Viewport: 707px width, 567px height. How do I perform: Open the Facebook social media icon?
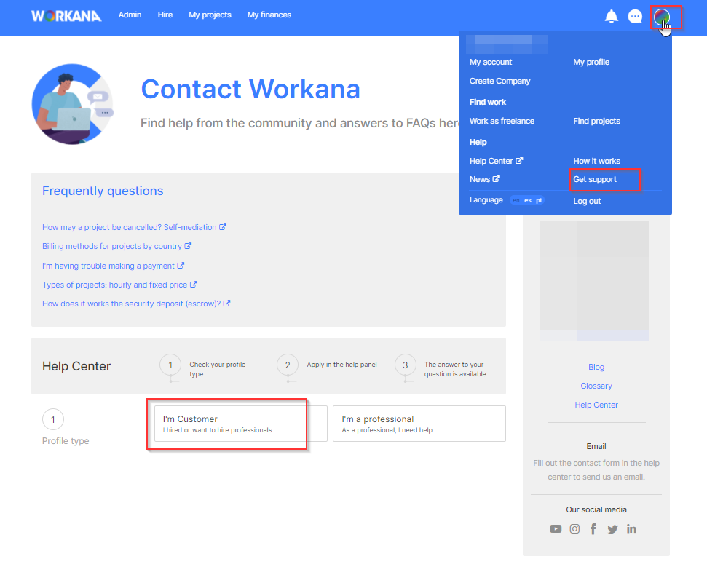(x=593, y=528)
